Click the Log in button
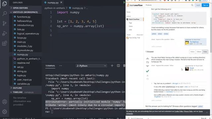Screen dimensions: 212x119 click(x=198, y=5)
